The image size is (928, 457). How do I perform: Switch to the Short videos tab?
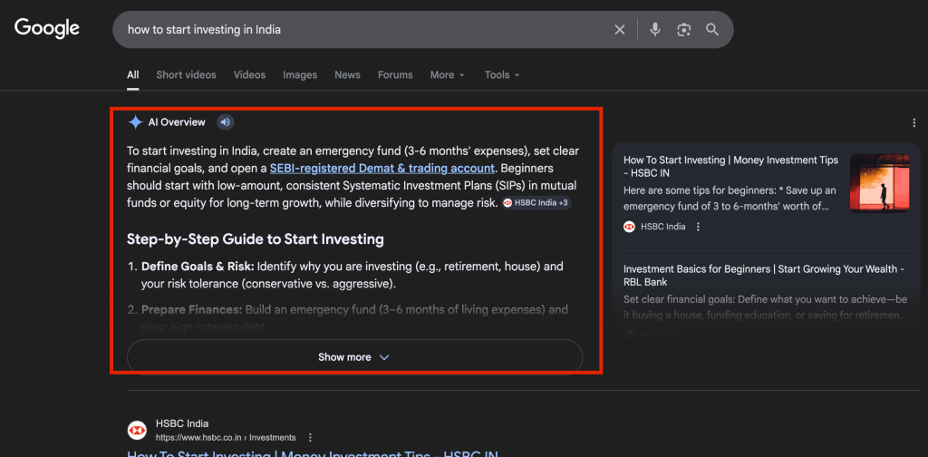click(186, 75)
